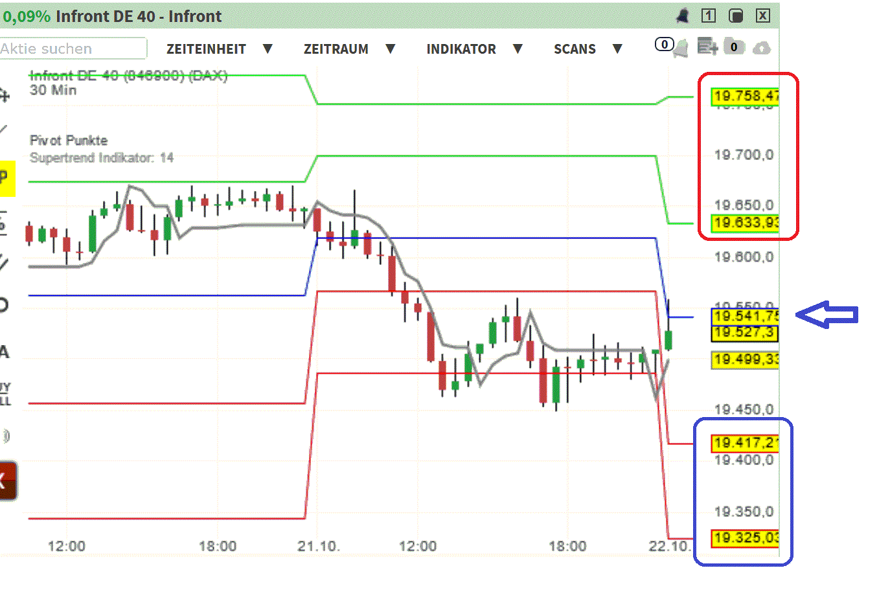Add to watchlist via list-plus icon
890x590 pixels.
click(x=707, y=47)
